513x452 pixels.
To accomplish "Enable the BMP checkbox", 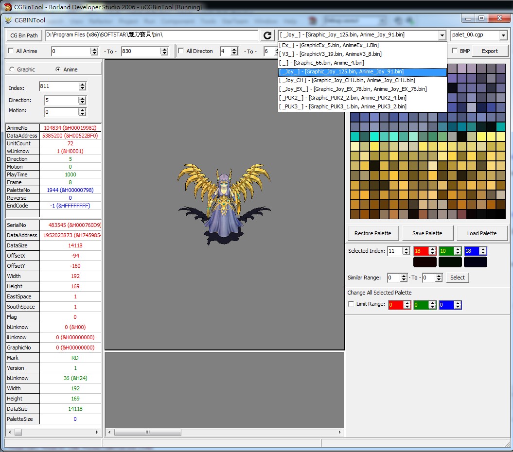I will (455, 51).
